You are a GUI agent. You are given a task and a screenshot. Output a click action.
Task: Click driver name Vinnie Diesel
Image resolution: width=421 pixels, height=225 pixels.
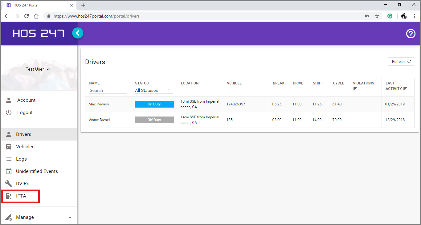click(99, 120)
